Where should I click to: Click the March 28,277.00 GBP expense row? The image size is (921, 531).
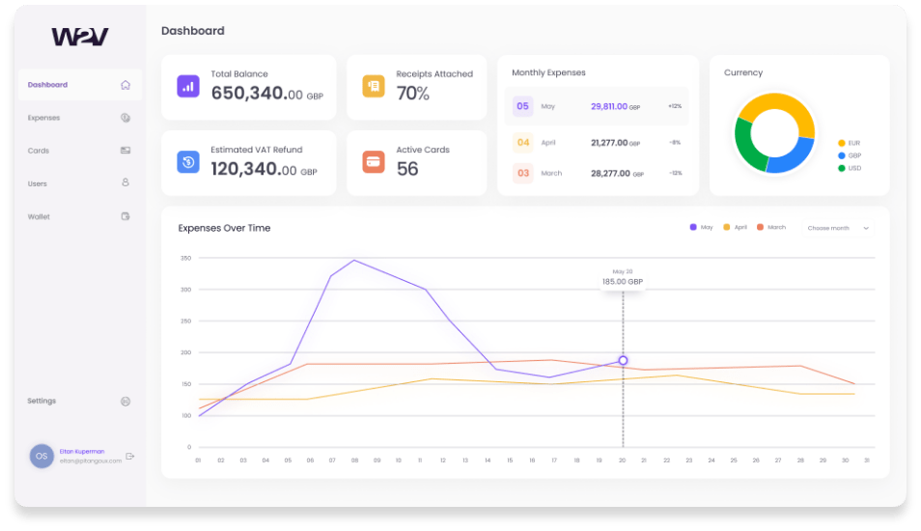coord(597,173)
